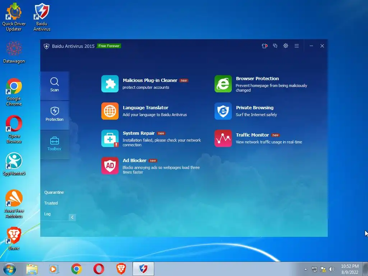Launch the Ad Blocker shield icon
This screenshot has width=368, height=276.
[x=110, y=166]
